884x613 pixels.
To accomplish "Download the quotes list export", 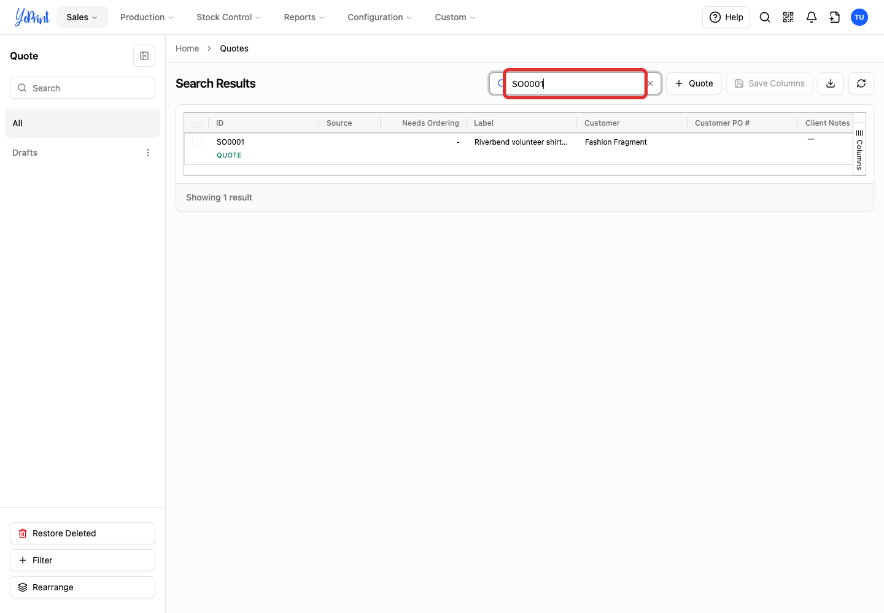I will 831,83.
